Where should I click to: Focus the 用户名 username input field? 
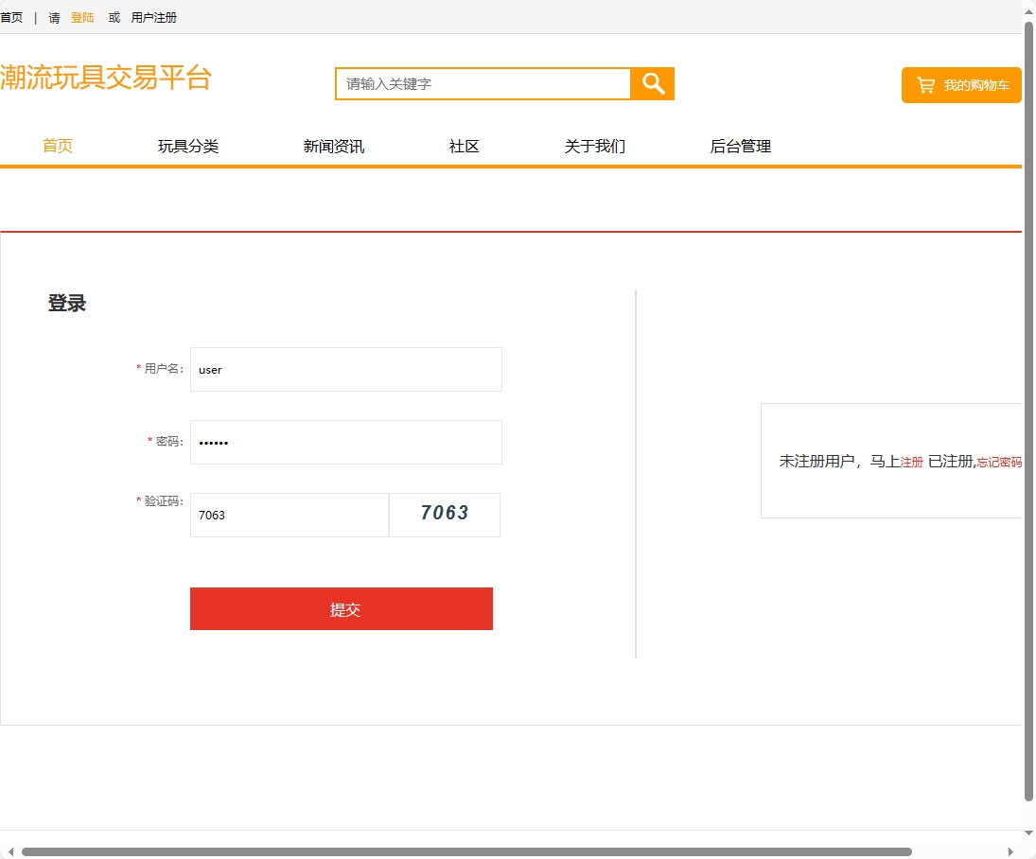[x=345, y=369]
